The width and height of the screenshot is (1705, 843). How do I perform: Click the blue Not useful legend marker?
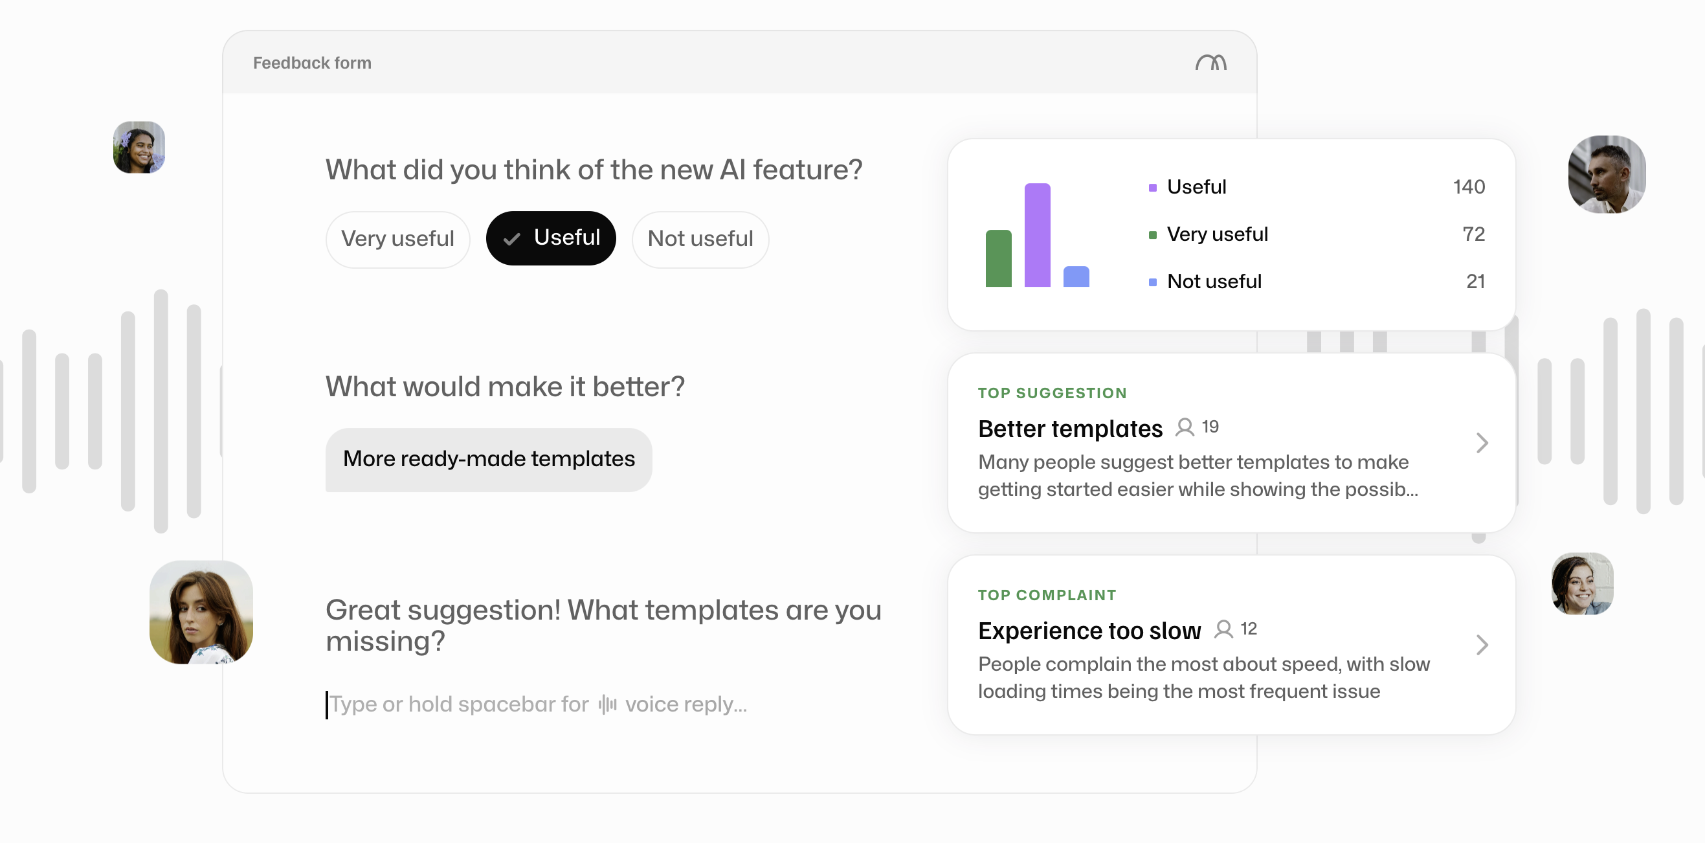pyautogui.click(x=1152, y=282)
